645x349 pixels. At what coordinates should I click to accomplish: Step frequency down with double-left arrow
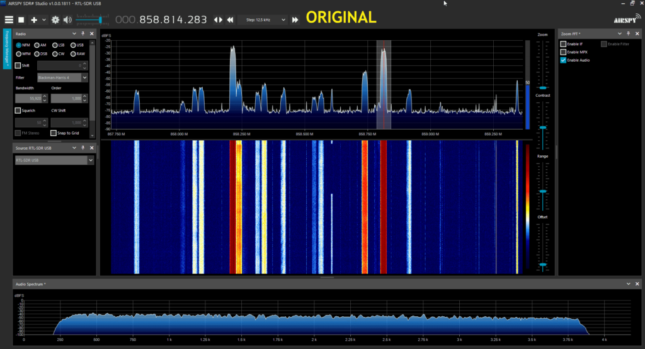(231, 19)
